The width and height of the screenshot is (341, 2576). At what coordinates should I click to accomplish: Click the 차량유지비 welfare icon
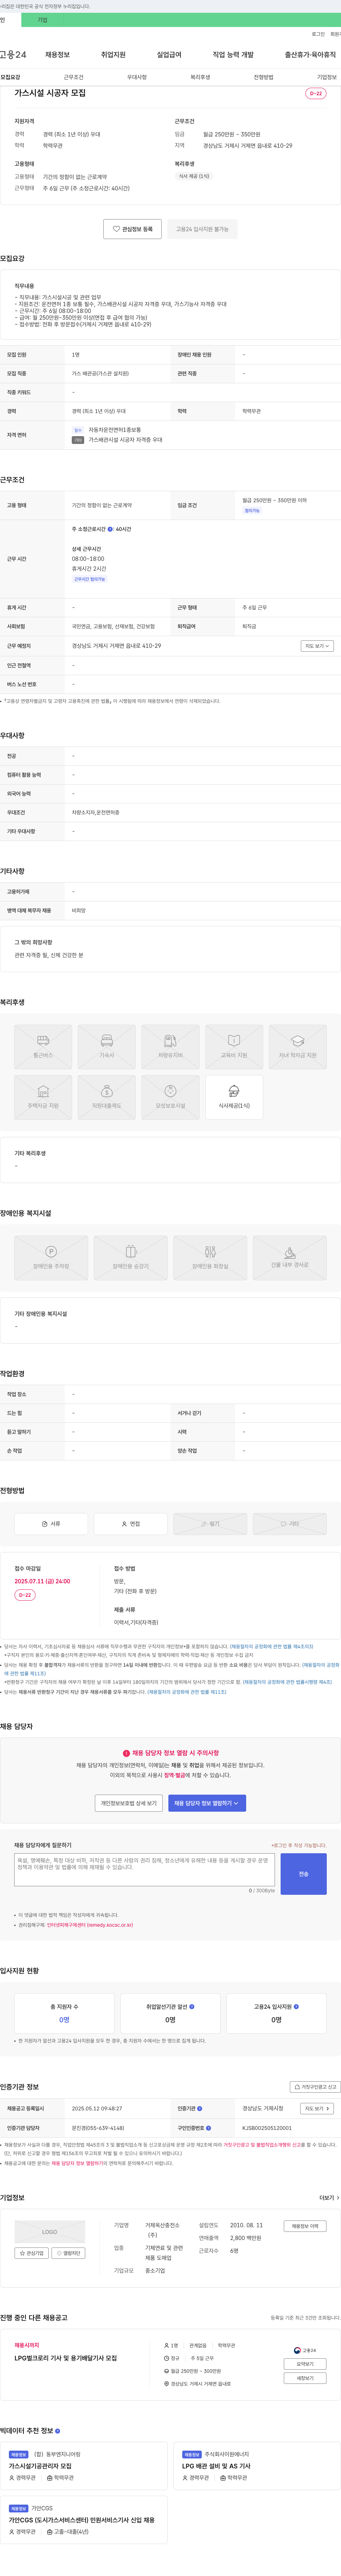click(x=170, y=1047)
